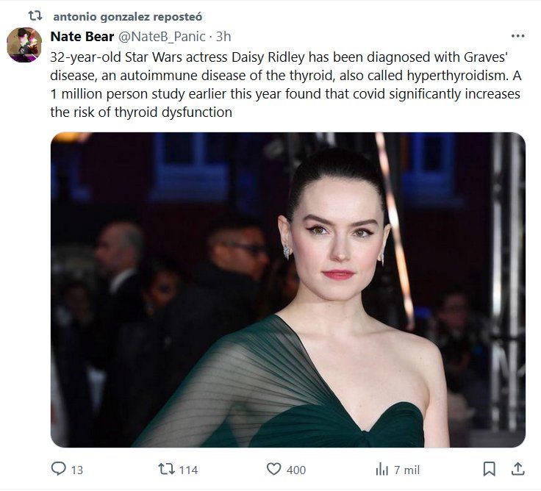The width and height of the screenshot is (541, 491).
Task: Click the tweet's last line about thyroid dysfunction
Action: point(141,112)
